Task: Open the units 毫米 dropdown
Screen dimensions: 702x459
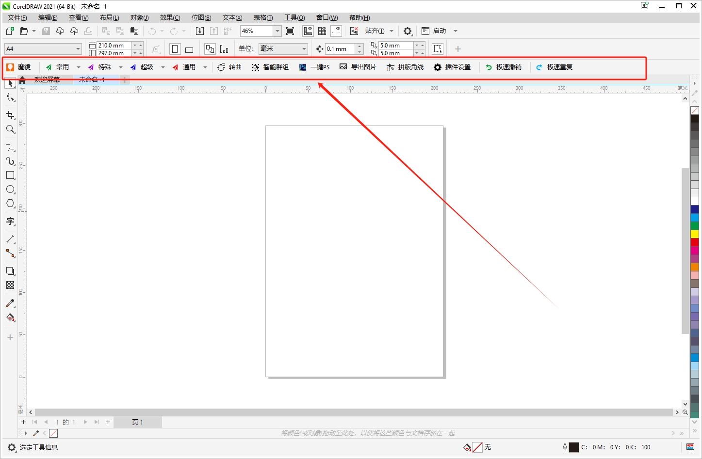Action: (x=304, y=49)
